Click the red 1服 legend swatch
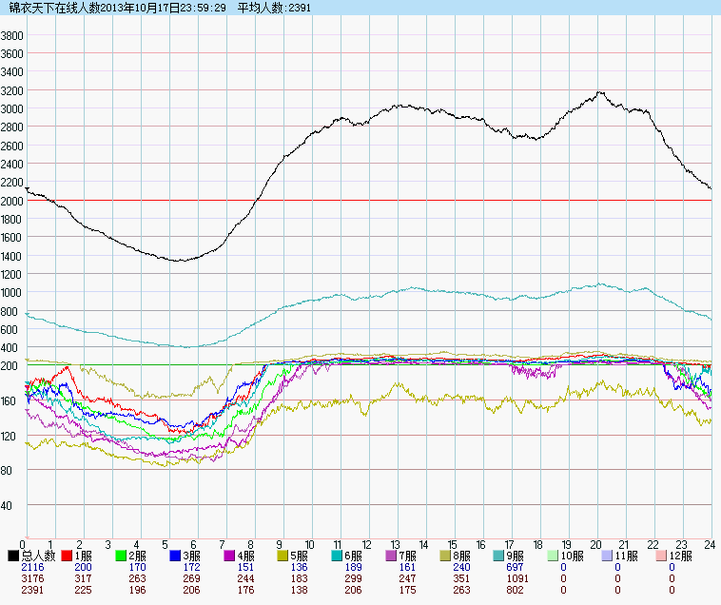Viewport: 721px width, 605px height. coord(68,555)
